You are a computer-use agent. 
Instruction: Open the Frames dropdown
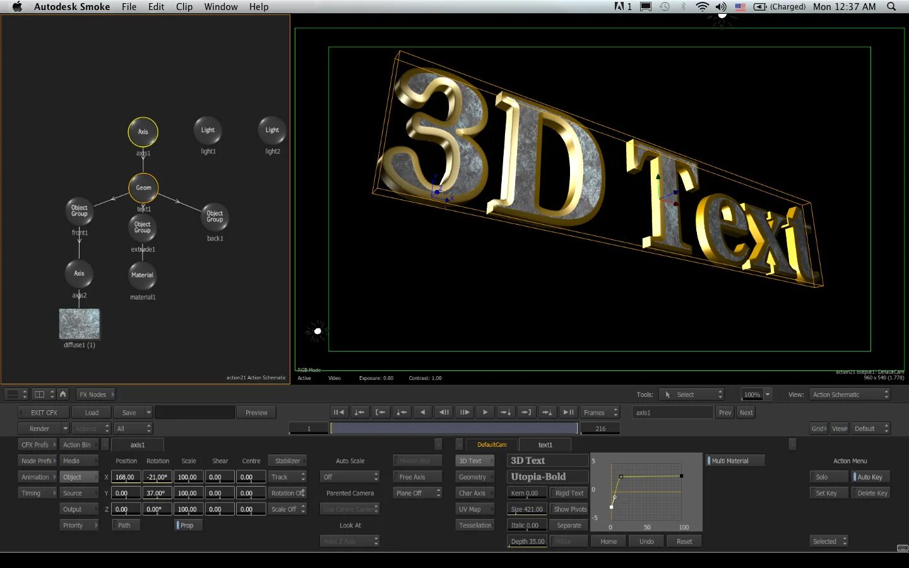pyautogui.click(x=600, y=412)
